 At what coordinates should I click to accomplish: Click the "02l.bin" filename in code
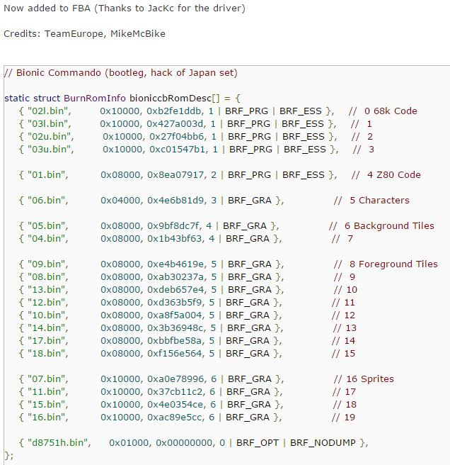pos(47,111)
